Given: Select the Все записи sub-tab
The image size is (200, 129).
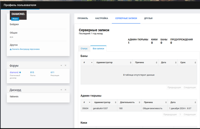Looking at the screenshot, I should pos(98,49).
